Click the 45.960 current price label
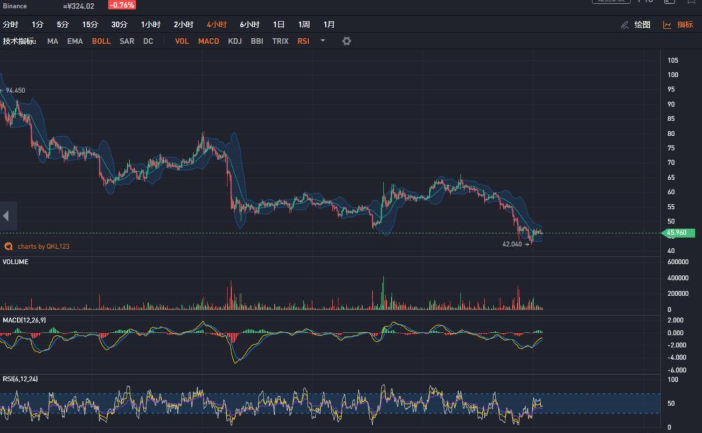 678,233
